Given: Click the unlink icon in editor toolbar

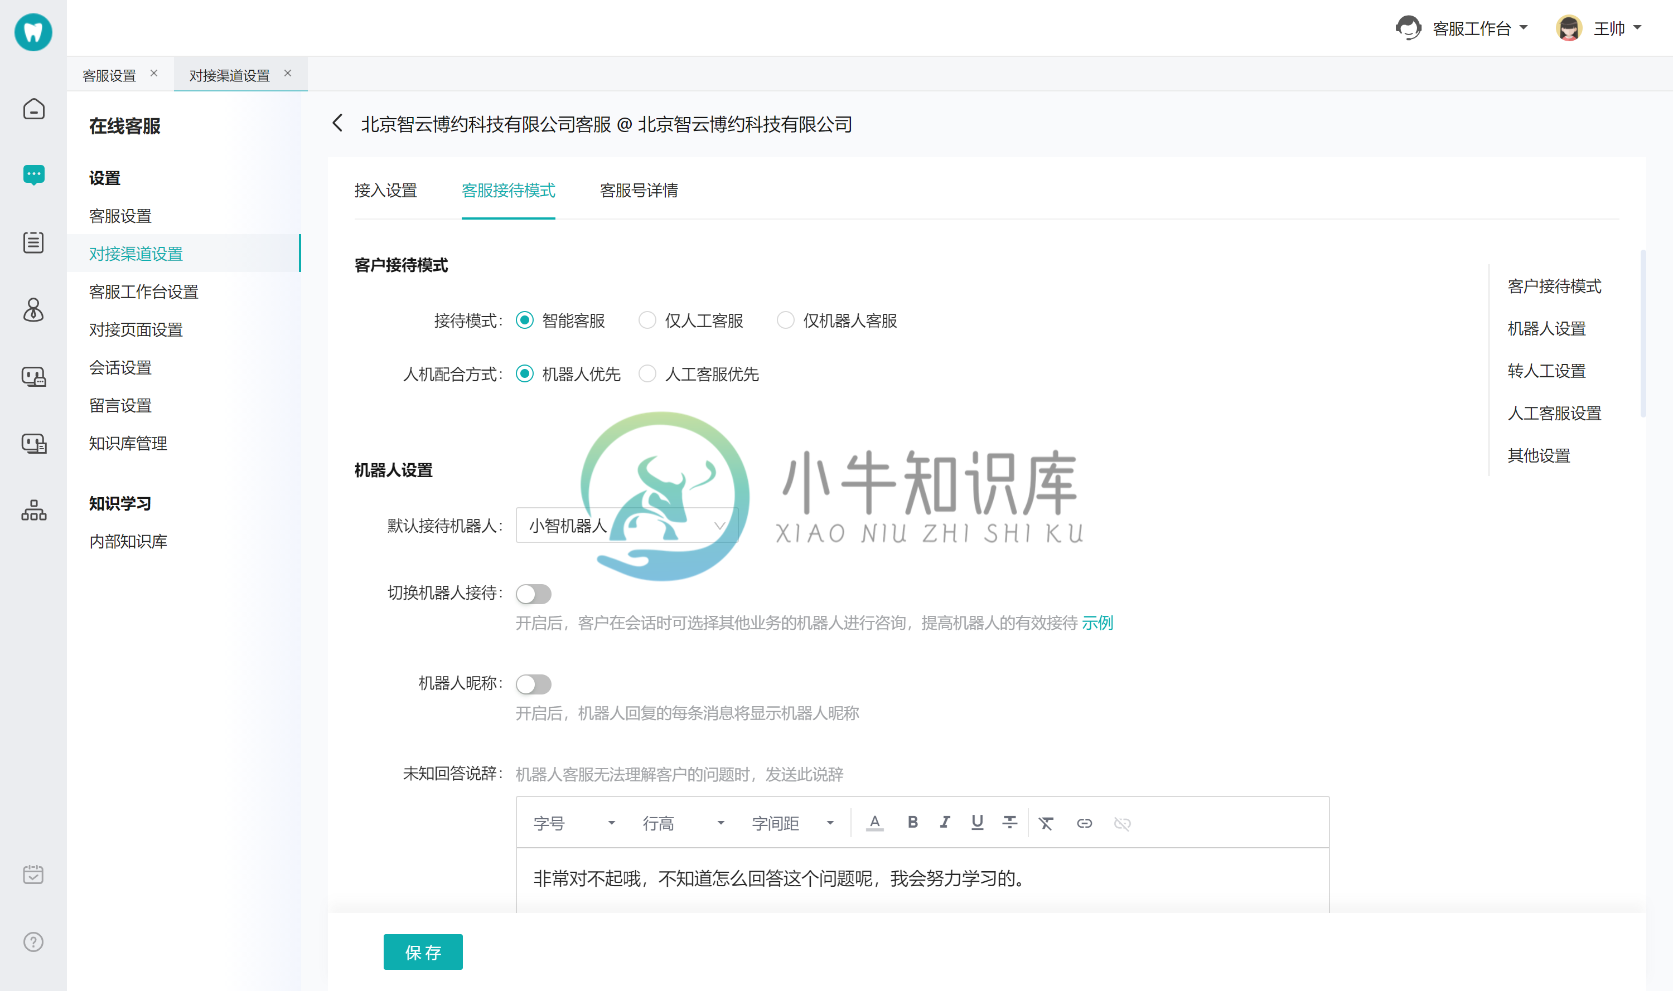Looking at the screenshot, I should (x=1123, y=823).
